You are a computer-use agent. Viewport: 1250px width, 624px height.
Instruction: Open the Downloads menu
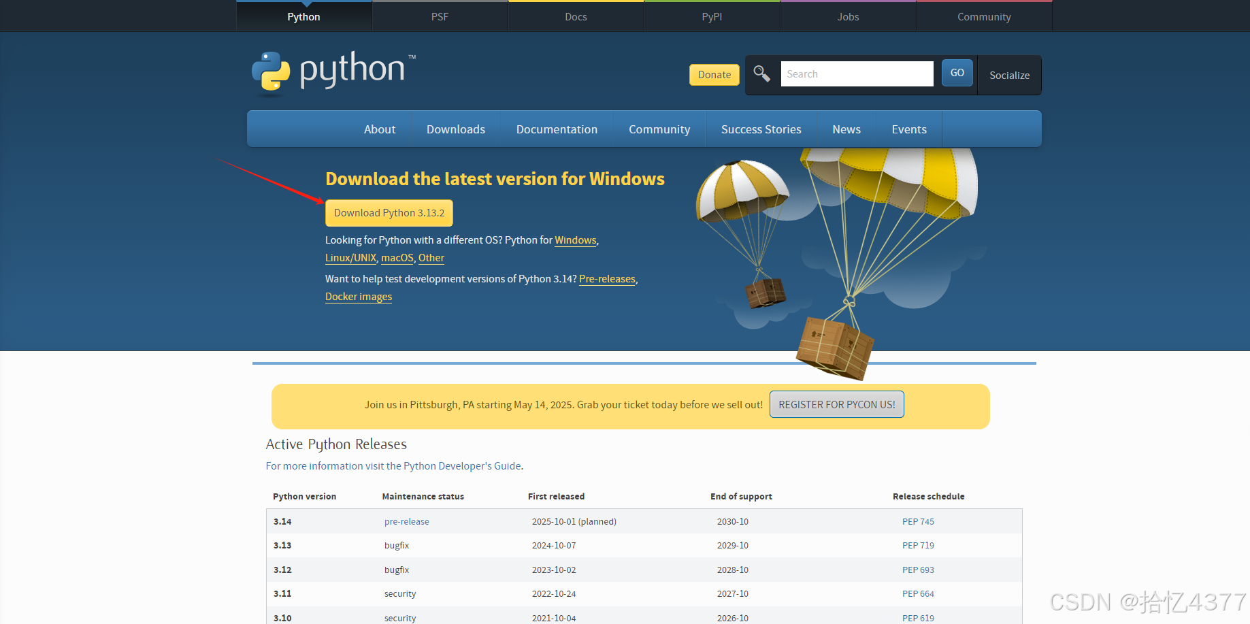[x=455, y=129]
